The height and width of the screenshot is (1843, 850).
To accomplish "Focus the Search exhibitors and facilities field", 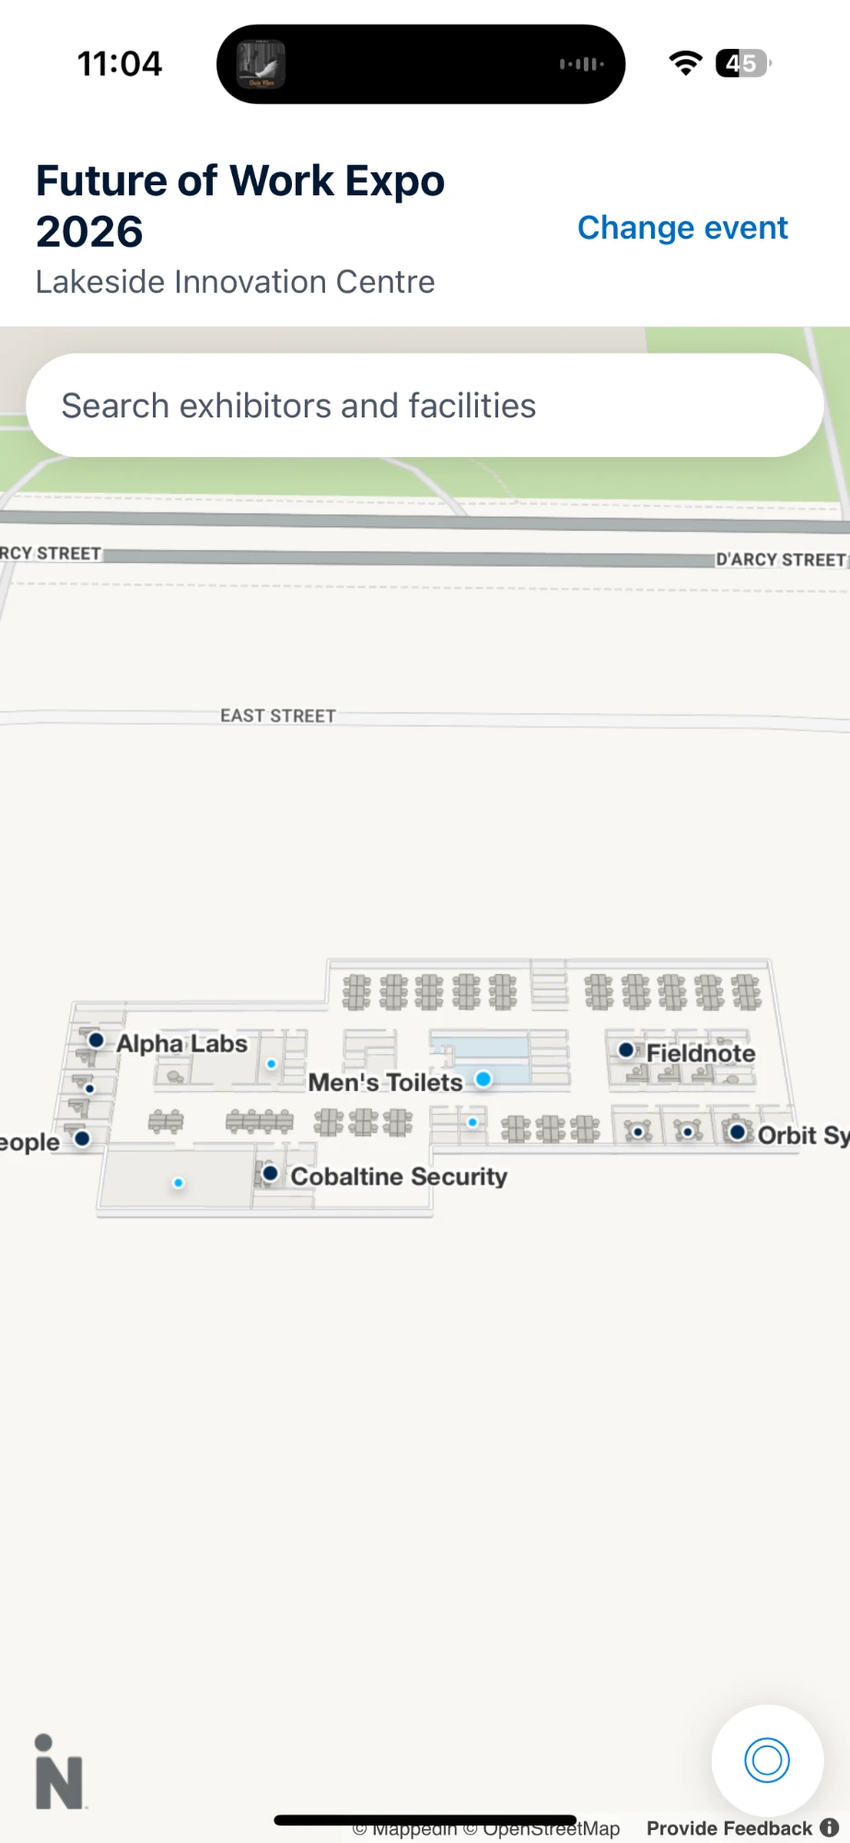I will click(425, 405).
